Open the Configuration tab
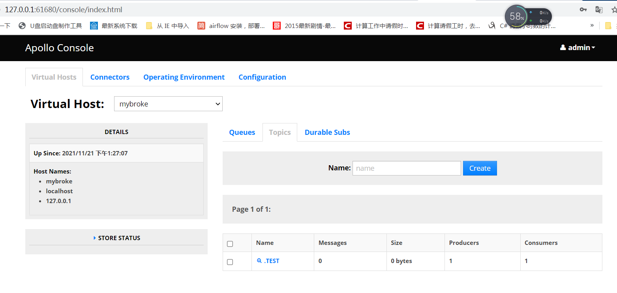 (x=262, y=77)
